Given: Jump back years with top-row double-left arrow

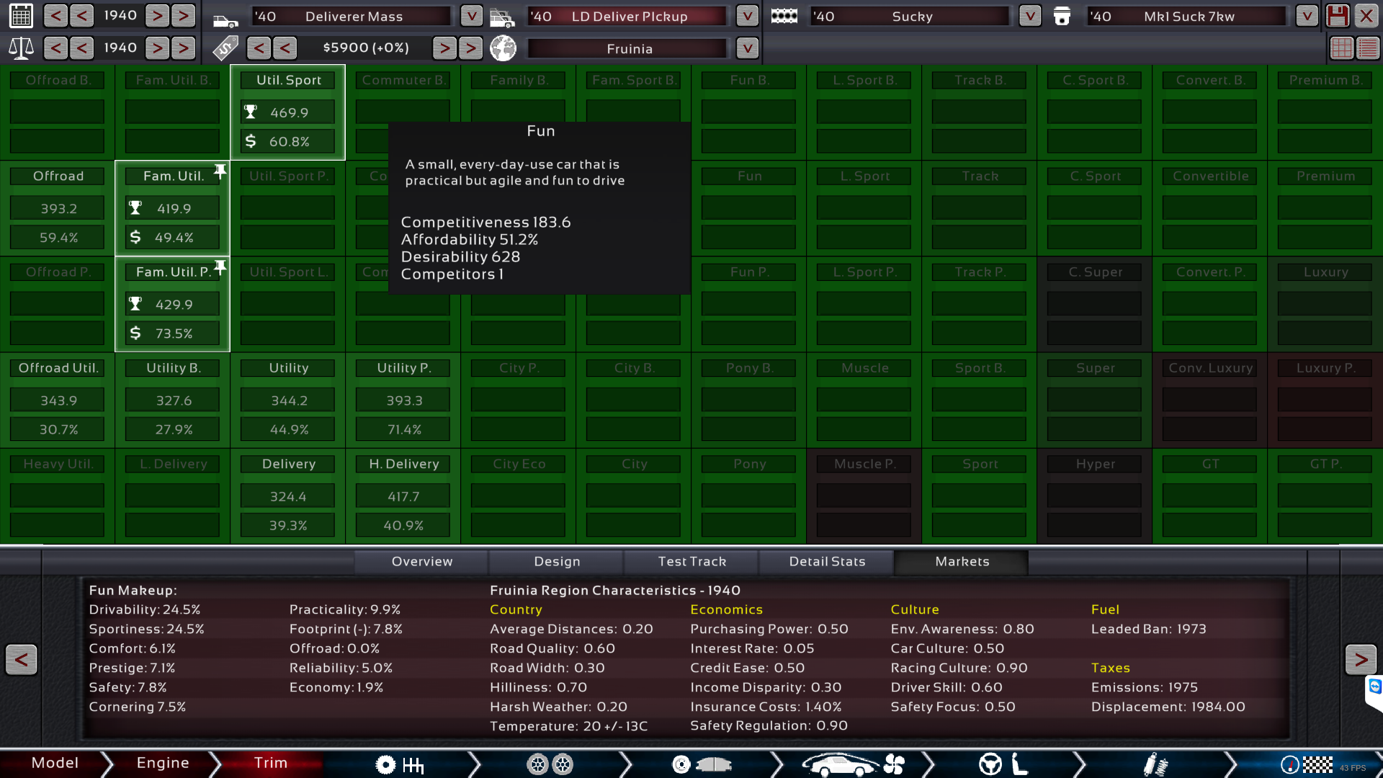Looking at the screenshot, I should 55,16.
